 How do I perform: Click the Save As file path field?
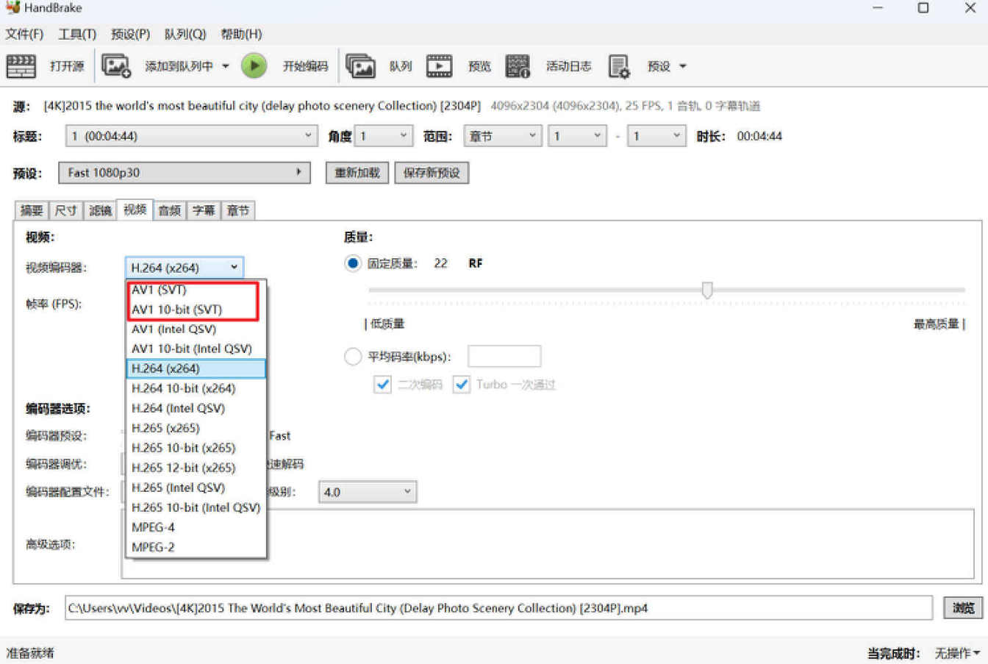click(x=498, y=607)
